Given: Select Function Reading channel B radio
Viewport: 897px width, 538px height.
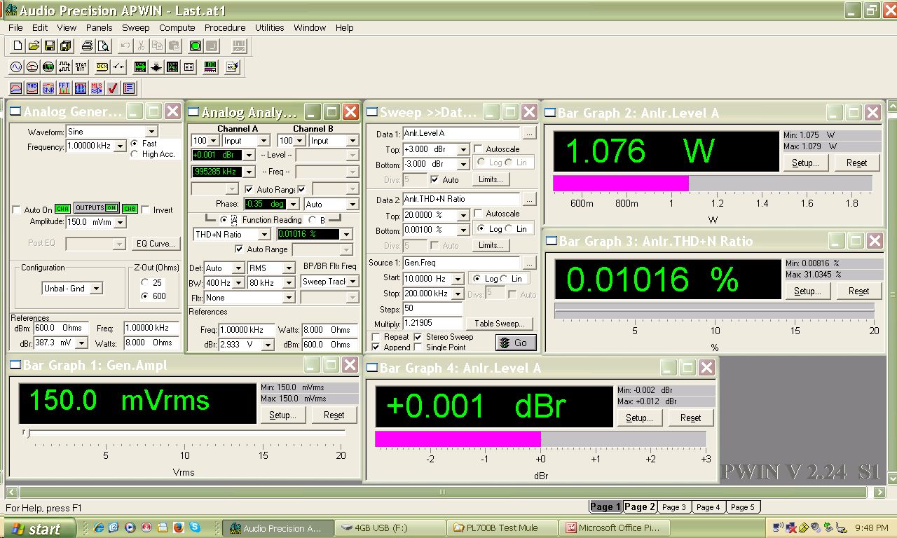Looking at the screenshot, I should click(313, 220).
